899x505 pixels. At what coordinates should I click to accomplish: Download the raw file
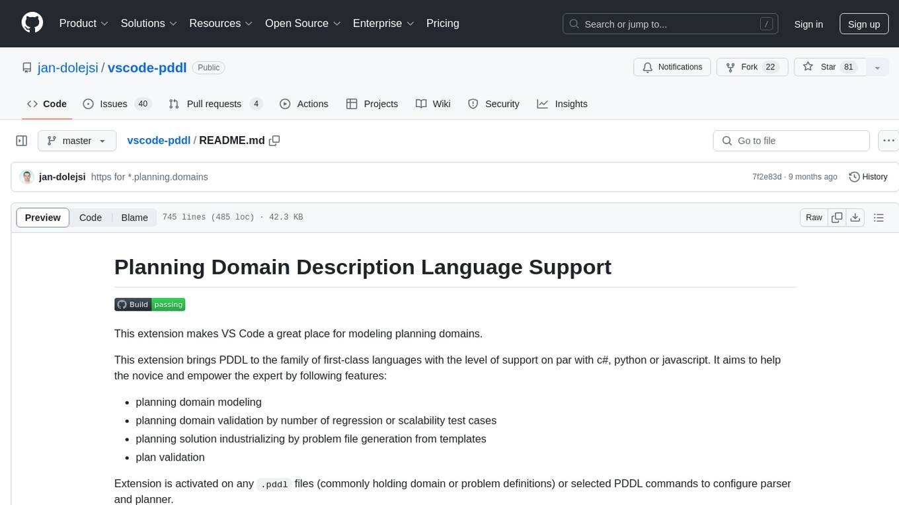[855, 217]
